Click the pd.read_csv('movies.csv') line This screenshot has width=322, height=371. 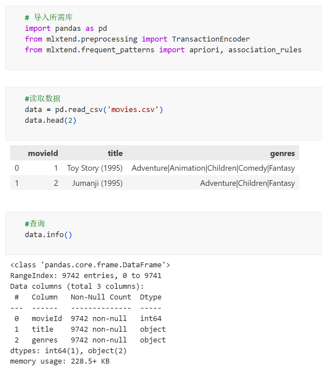94,110
